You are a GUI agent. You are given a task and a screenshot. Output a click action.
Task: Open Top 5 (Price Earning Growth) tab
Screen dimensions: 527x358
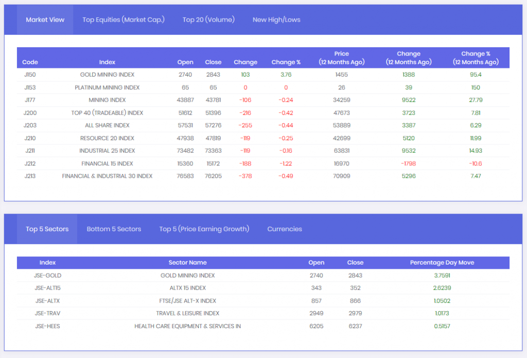tap(204, 229)
